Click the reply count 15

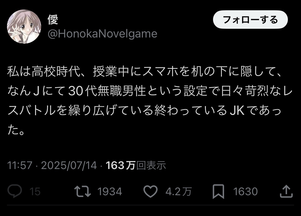[35, 191]
